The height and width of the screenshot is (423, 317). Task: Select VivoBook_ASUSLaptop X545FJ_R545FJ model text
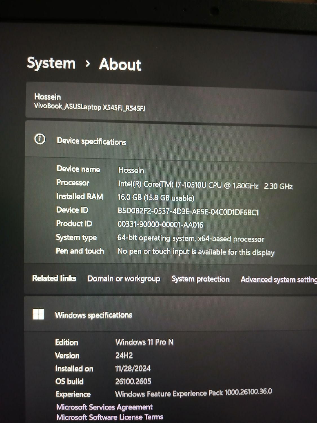tap(89, 107)
